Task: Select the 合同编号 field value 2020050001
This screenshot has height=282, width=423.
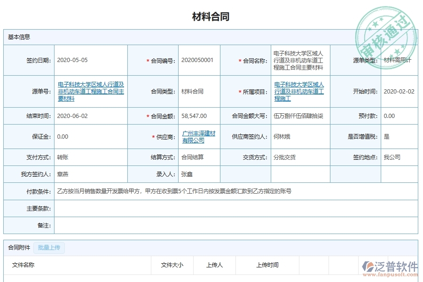Action: point(197,60)
